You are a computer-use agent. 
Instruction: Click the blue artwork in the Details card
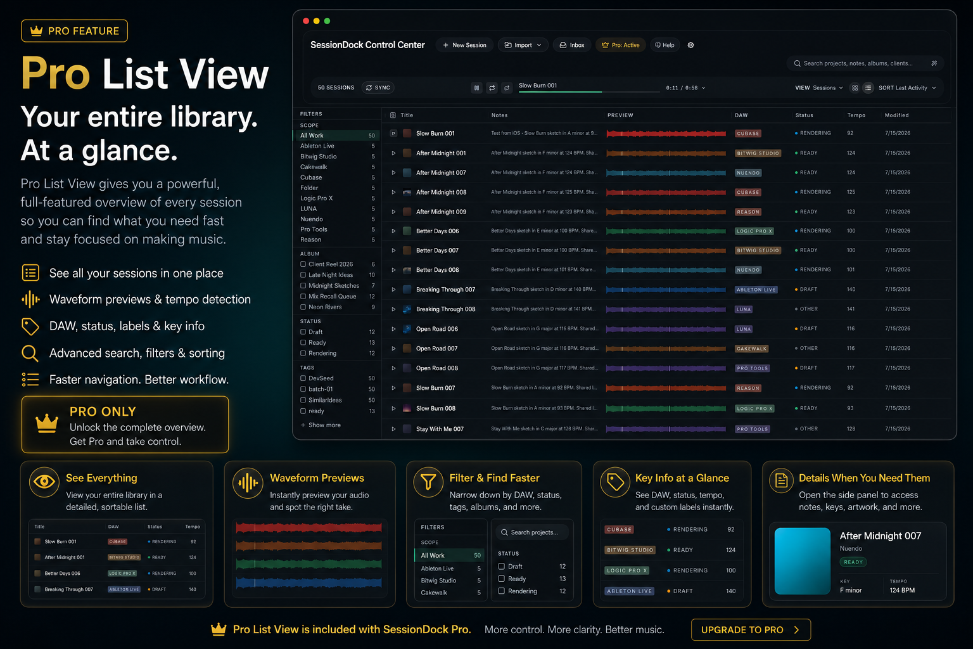pos(803,561)
